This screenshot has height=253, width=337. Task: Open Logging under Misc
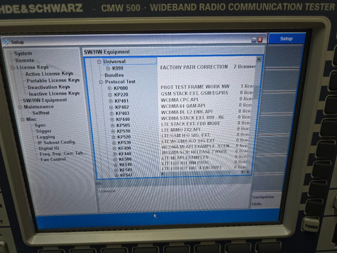tap(46, 137)
